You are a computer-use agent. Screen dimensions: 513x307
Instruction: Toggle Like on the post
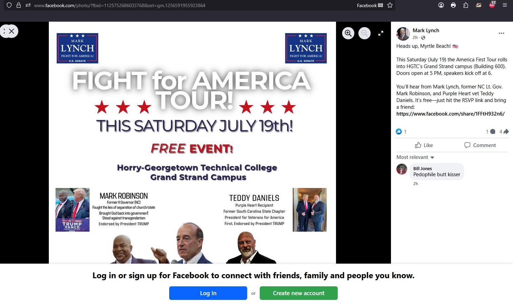coord(424,145)
